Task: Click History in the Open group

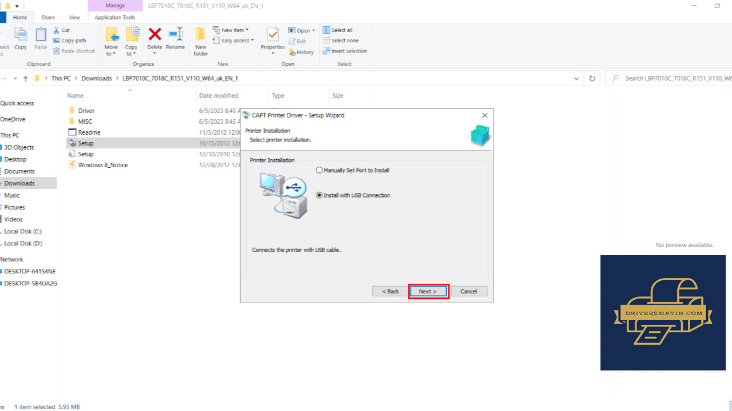Action: click(301, 52)
